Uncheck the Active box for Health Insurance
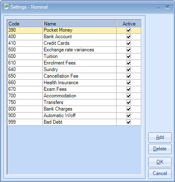 128,83
